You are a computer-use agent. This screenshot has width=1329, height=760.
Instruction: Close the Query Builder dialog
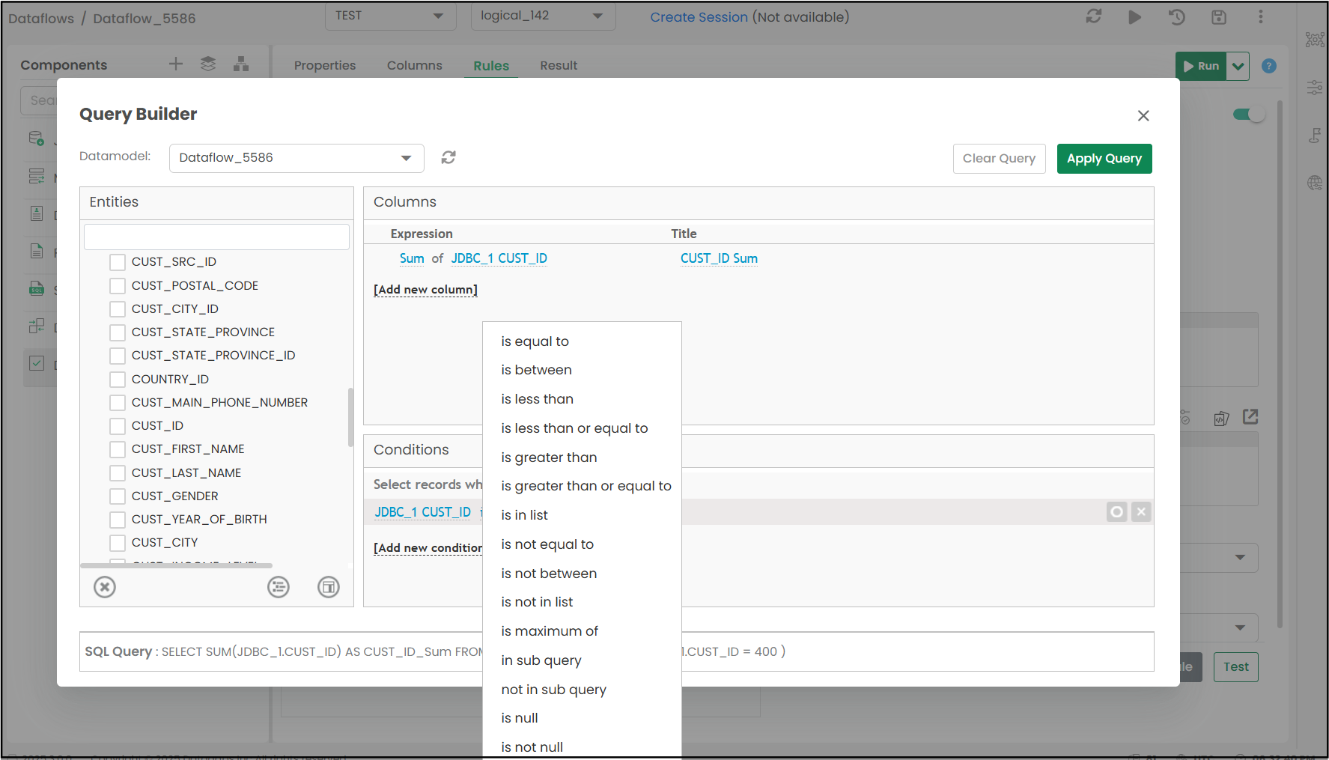point(1143,115)
